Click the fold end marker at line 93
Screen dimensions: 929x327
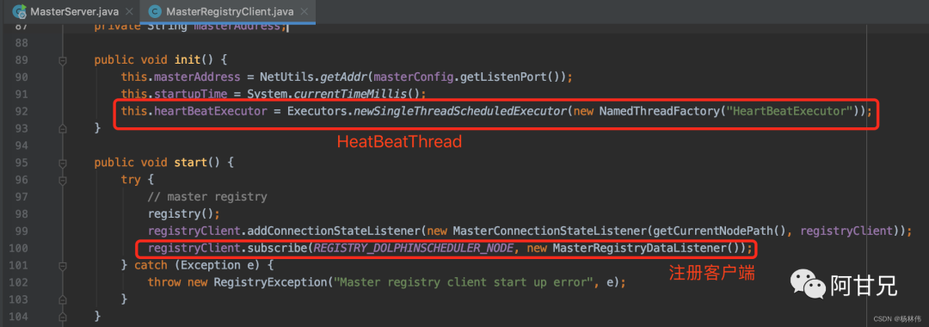64,128
